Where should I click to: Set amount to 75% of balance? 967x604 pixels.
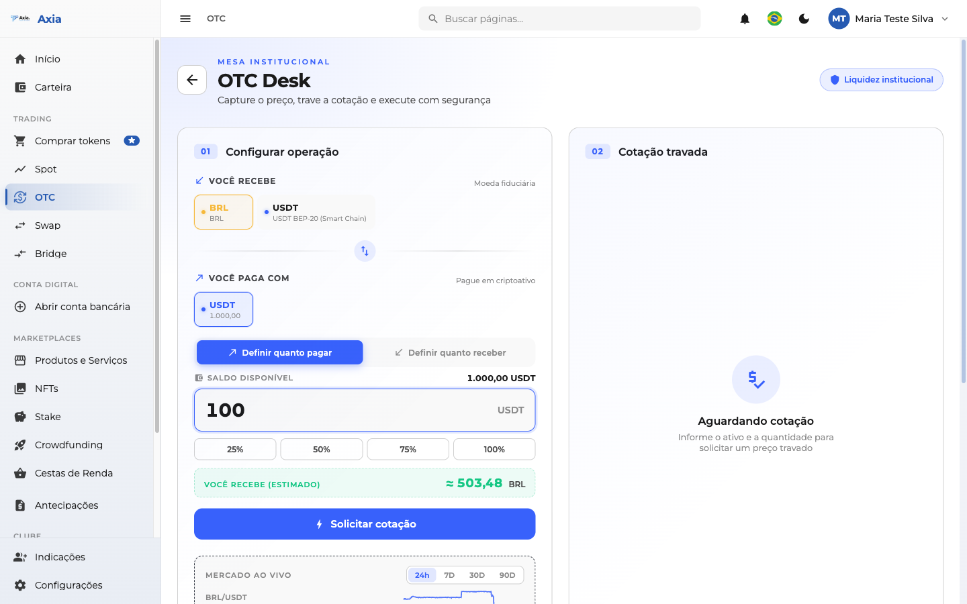(408, 449)
